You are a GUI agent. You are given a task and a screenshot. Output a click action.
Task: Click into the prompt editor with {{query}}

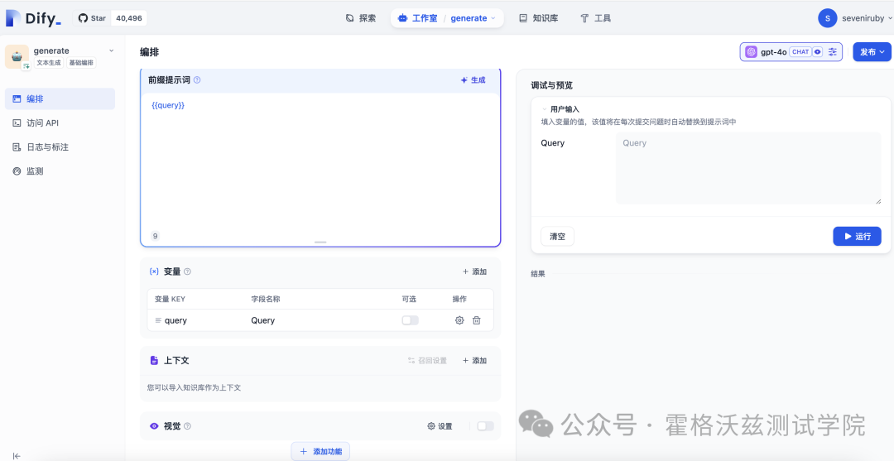320,166
